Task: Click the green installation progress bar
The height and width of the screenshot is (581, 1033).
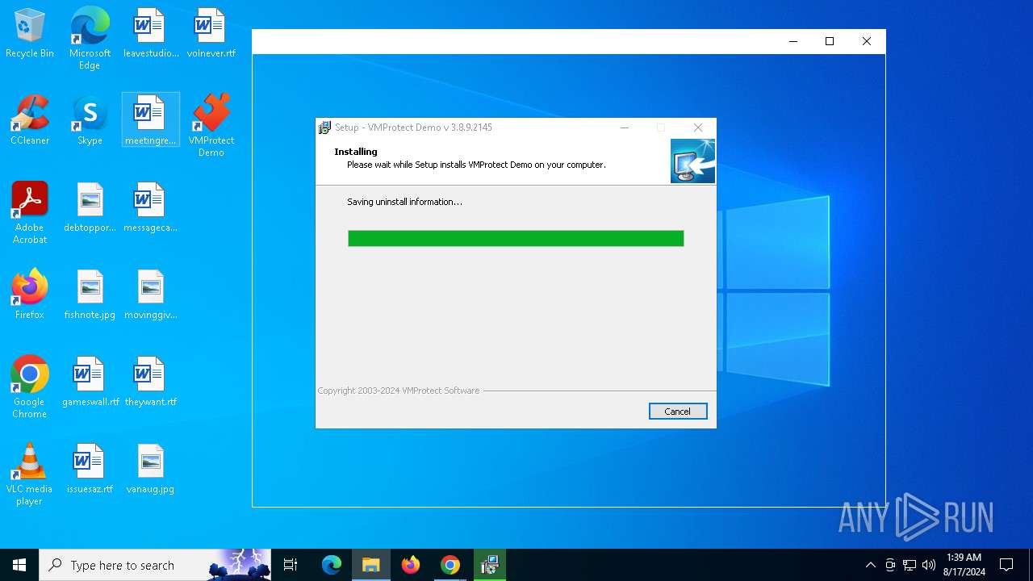Action: tap(516, 238)
